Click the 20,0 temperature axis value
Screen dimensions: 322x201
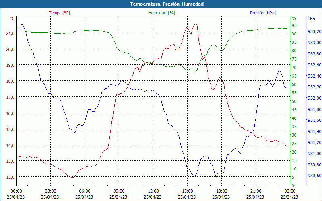[x=10, y=49]
